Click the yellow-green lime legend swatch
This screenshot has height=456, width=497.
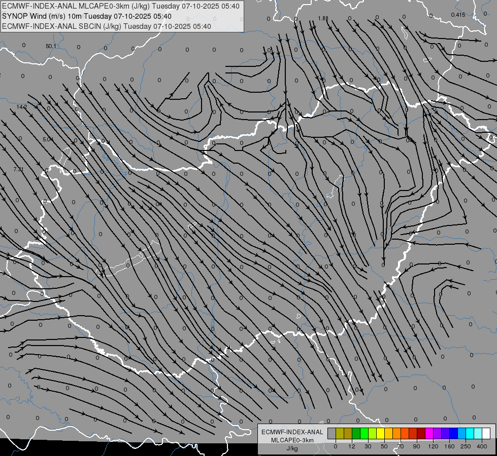tap(373, 433)
